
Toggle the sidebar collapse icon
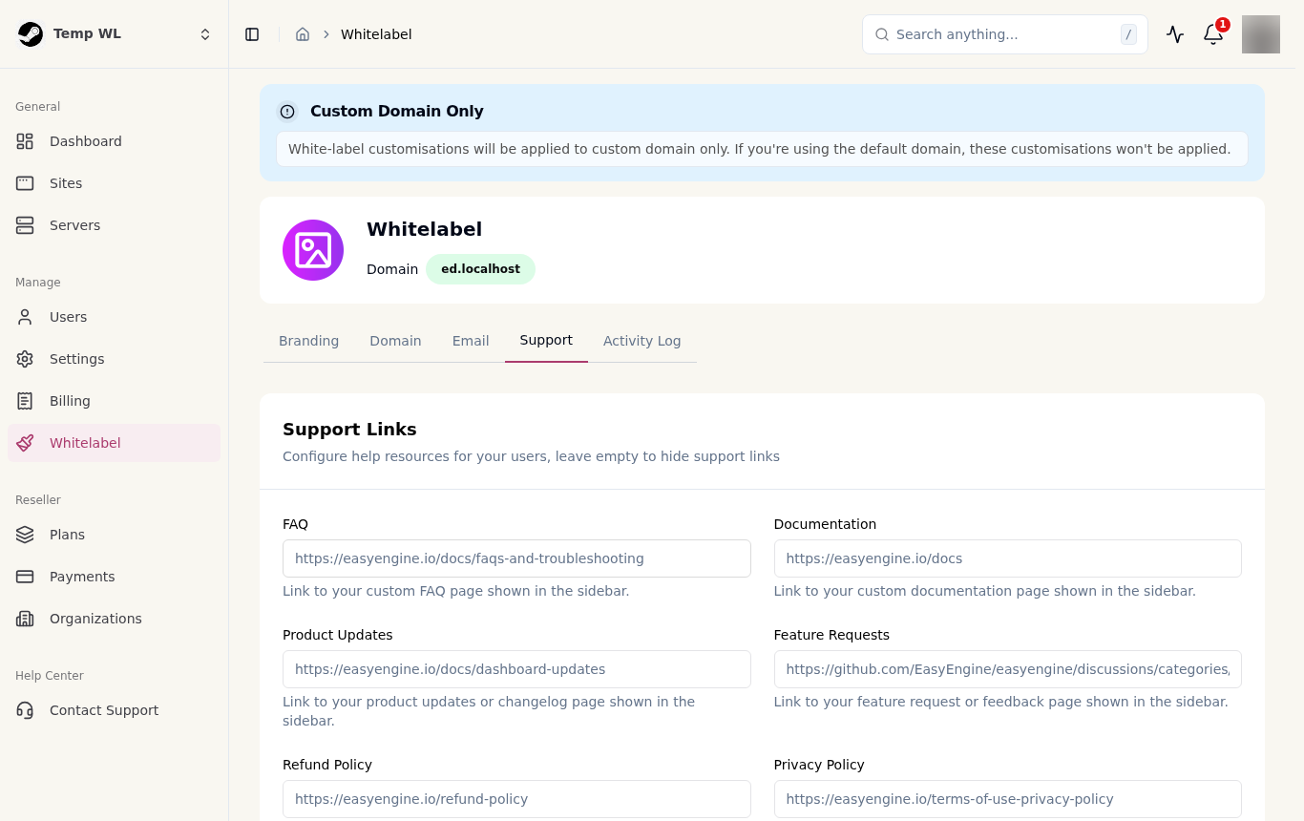coord(252,34)
